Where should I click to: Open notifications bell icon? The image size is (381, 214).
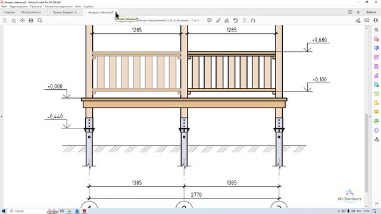(x=358, y=12)
